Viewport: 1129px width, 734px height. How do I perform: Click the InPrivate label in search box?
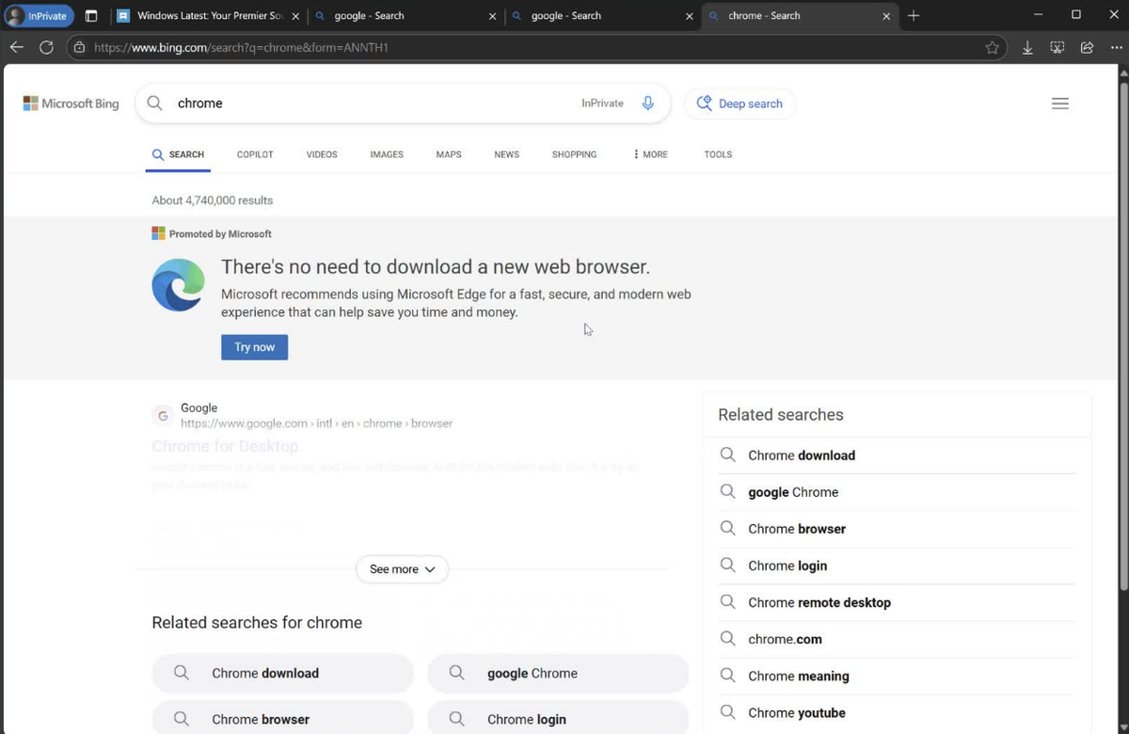click(602, 104)
